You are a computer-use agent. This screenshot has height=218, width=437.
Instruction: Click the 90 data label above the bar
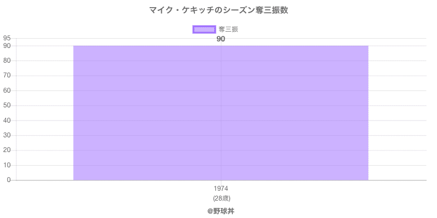pyautogui.click(x=221, y=39)
